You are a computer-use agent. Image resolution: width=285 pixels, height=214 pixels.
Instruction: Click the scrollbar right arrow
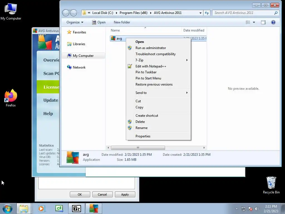point(204,148)
